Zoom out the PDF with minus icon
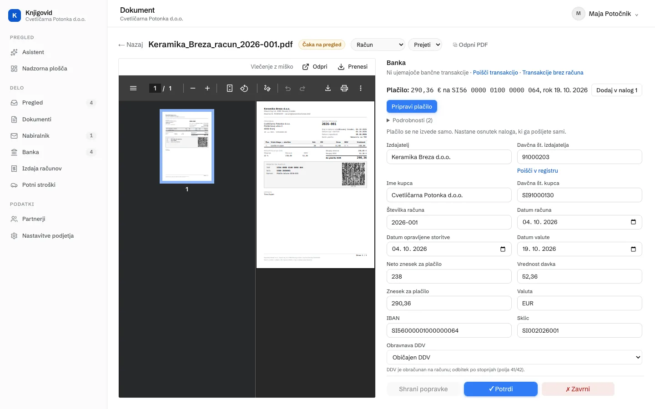The height and width of the screenshot is (409, 655). click(193, 88)
